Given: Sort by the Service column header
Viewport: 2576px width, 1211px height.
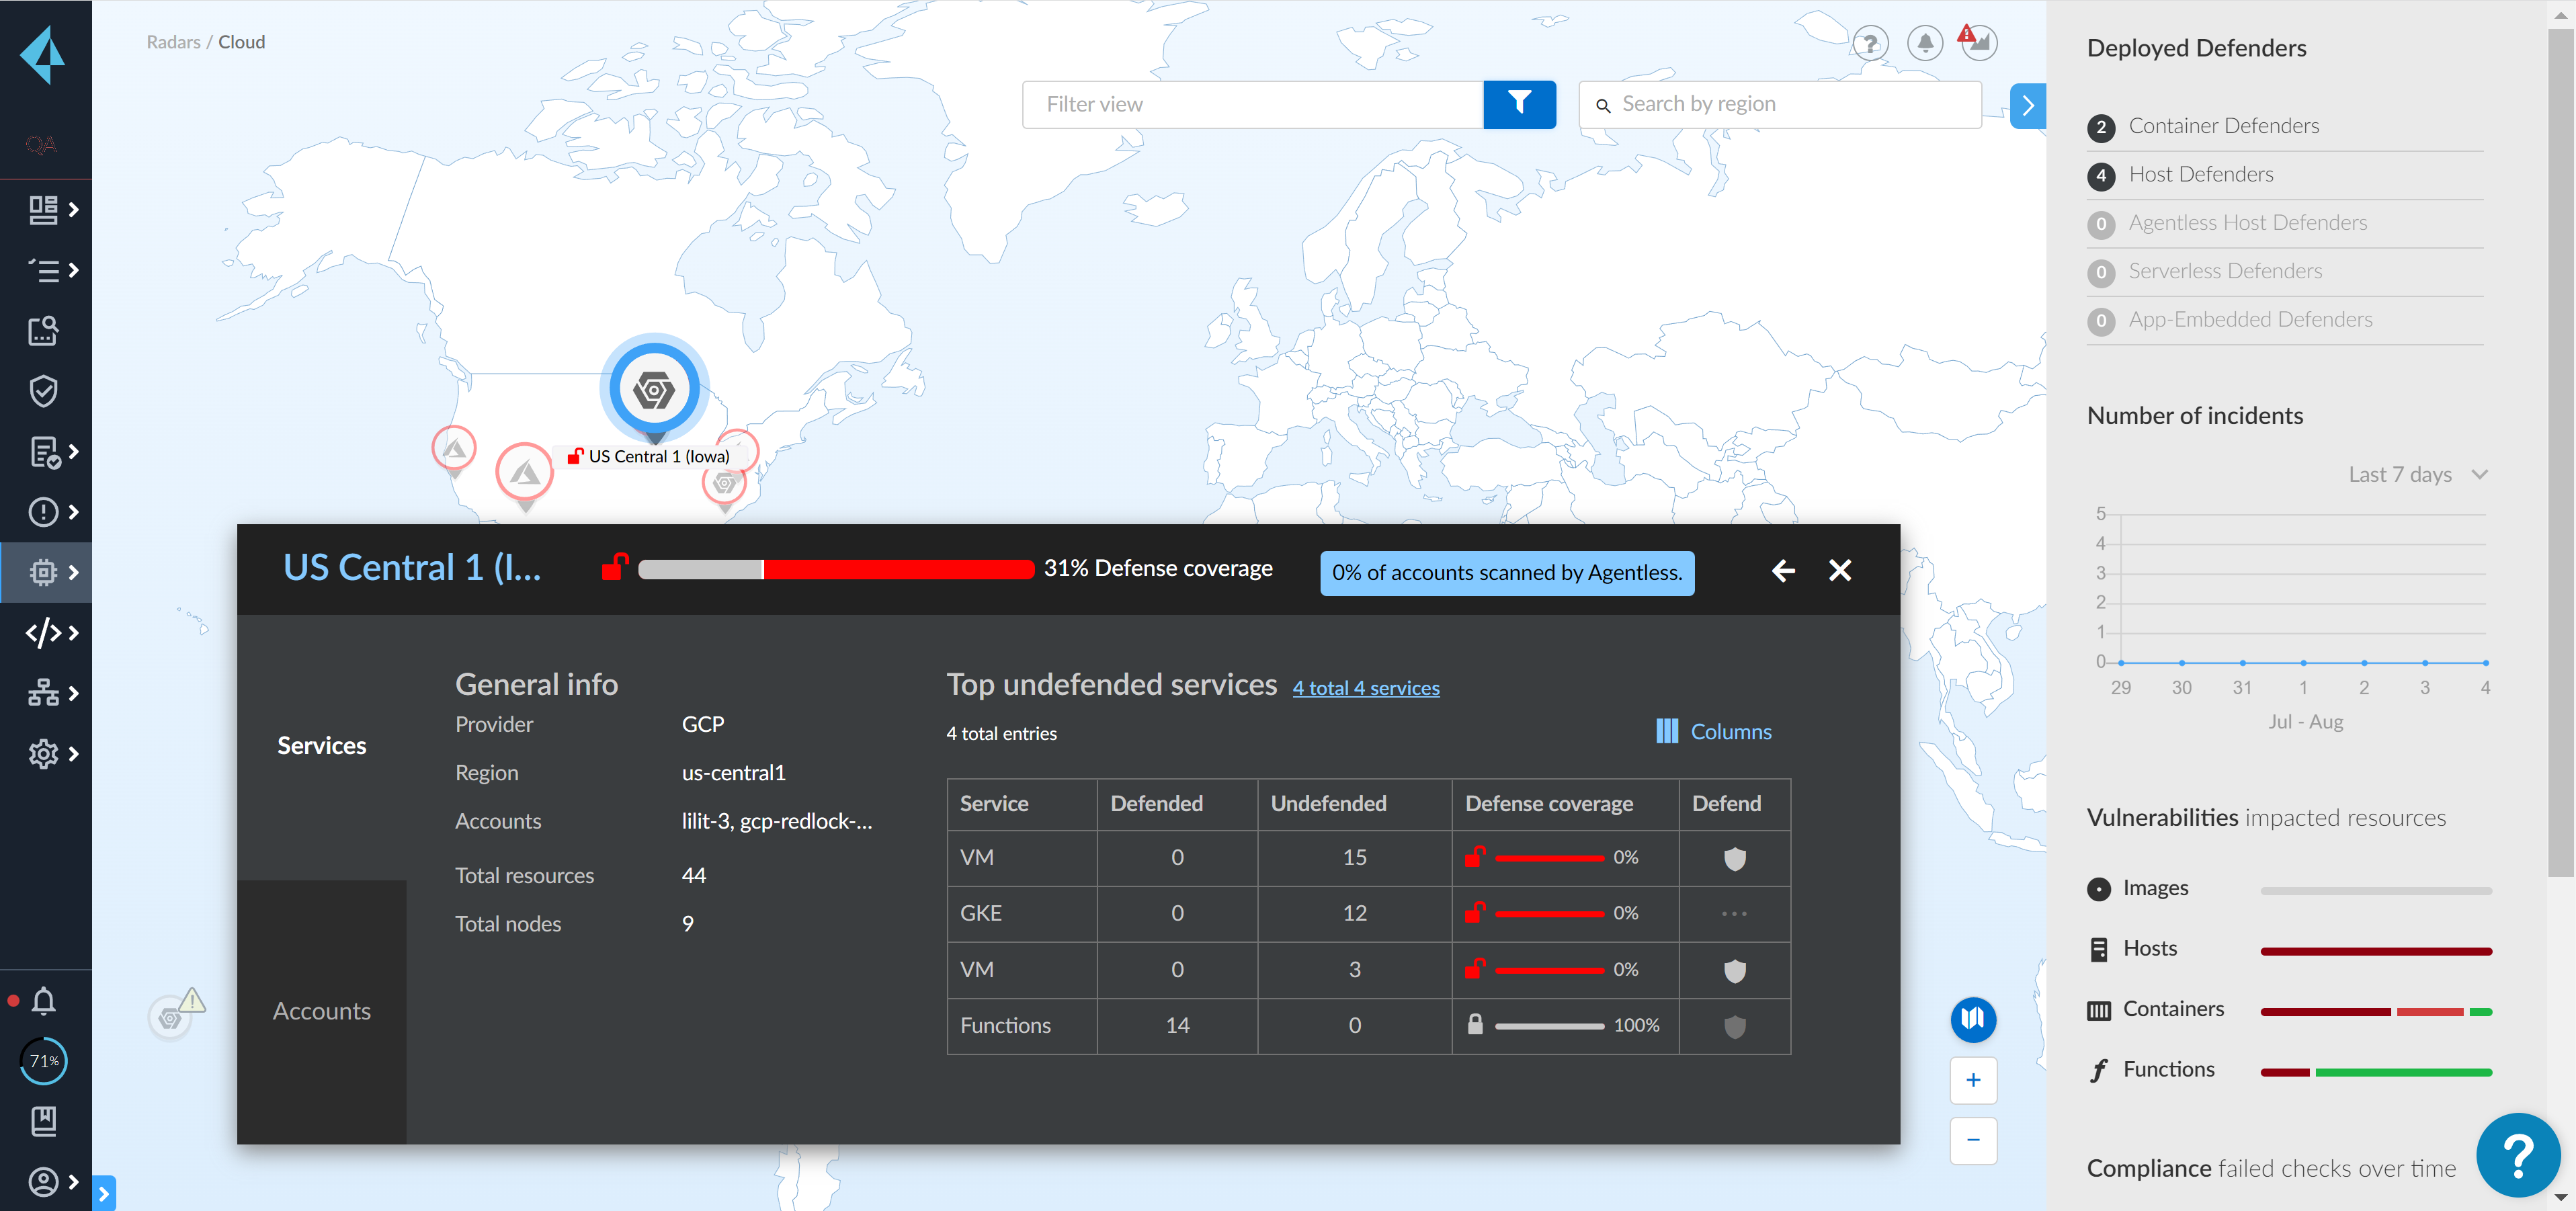Looking at the screenshot, I should [1022, 804].
